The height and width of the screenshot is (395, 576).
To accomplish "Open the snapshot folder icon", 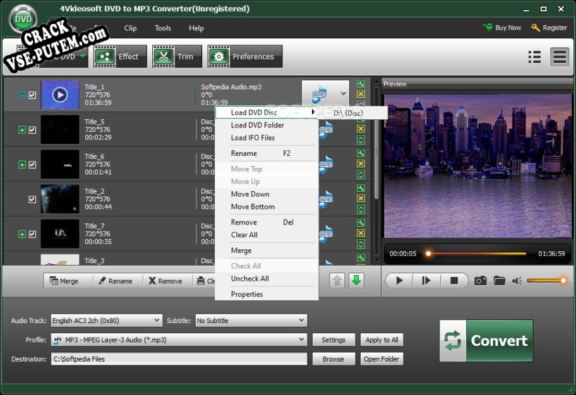I will click(500, 281).
